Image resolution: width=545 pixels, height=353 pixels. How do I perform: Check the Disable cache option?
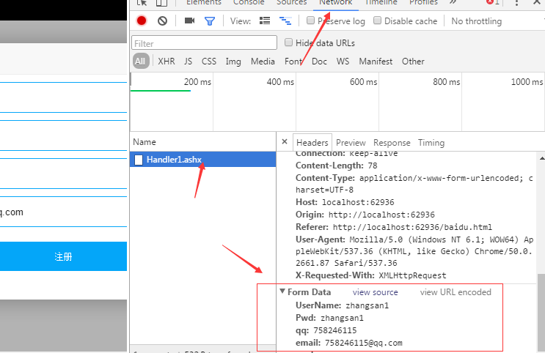(378, 21)
